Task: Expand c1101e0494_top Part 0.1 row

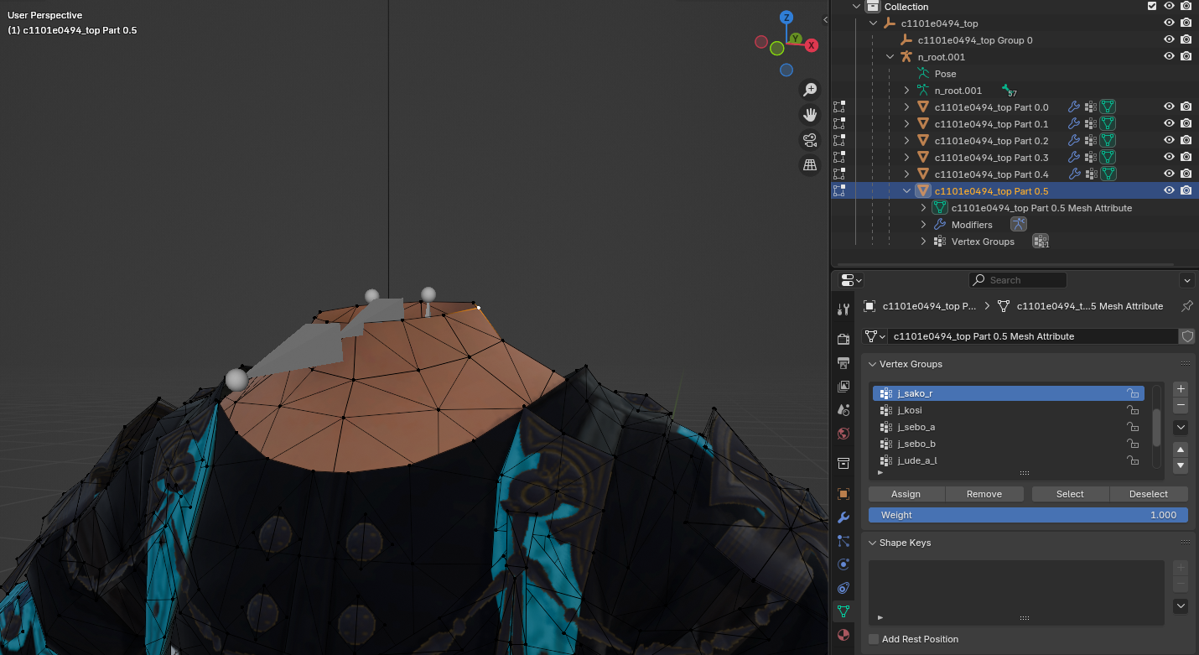Action: click(x=906, y=124)
